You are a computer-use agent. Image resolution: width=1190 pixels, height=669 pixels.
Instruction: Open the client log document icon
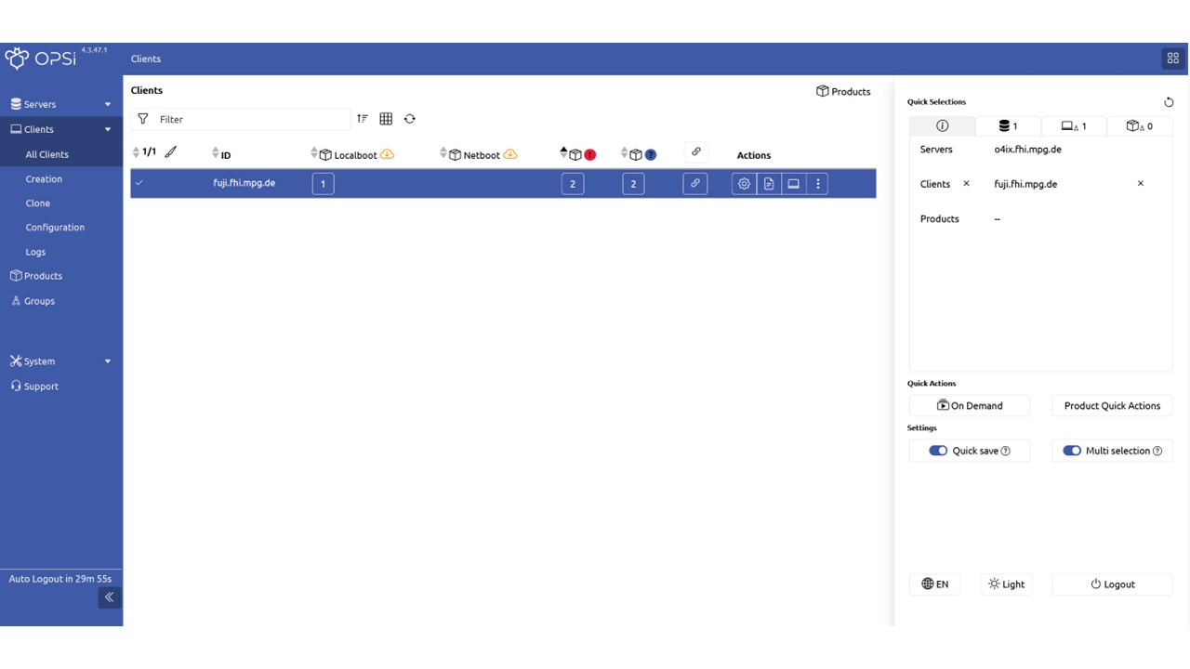coord(769,183)
